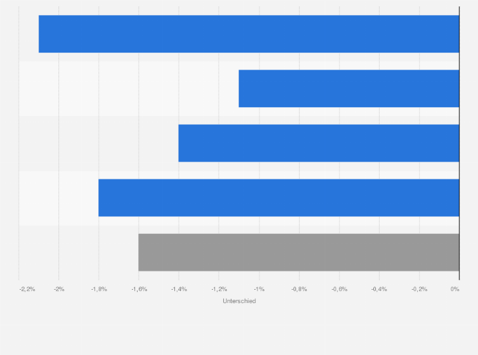Click the blue bar ending at -1,4%
The height and width of the screenshot is (355, 478).
(x=319, y=143)
